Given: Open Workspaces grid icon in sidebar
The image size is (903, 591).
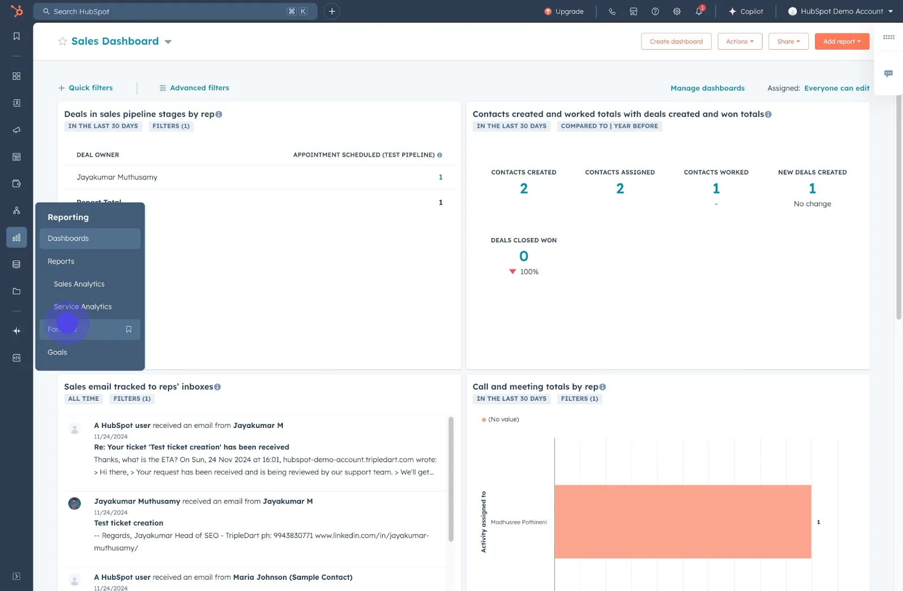Looking at the screenshot, I should coord(16,76).
